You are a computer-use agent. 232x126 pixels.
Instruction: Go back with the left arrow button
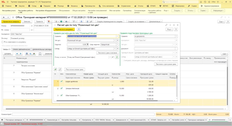(4, 17)
